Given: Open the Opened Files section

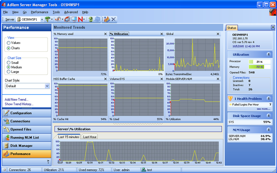Looking at the screenshot, I should 27,129.
